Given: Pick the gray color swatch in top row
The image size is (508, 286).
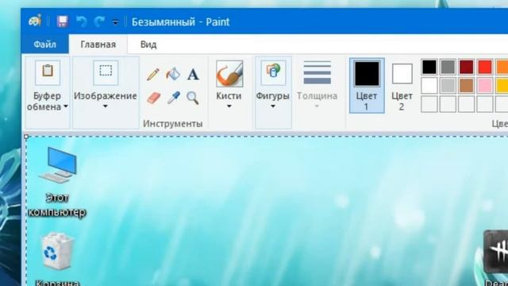Looking at the screenshot, I should coord(448,67).
